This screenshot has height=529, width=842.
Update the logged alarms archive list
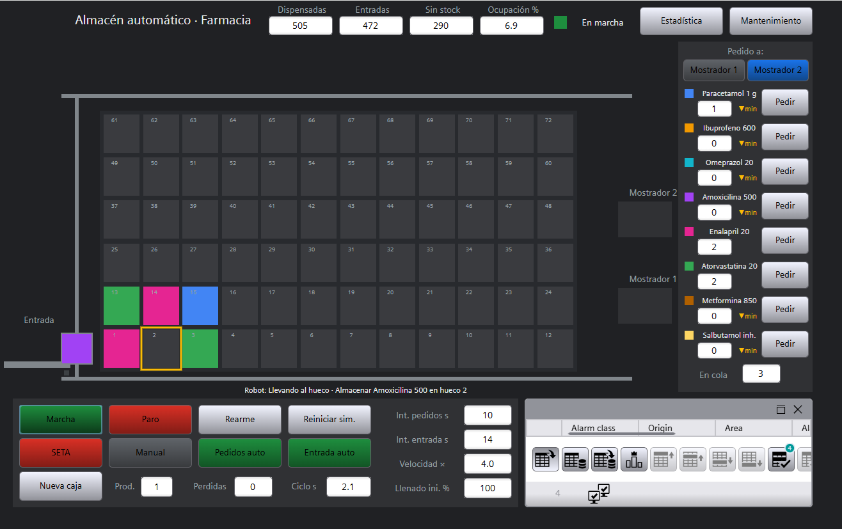[x=604, y=459]
